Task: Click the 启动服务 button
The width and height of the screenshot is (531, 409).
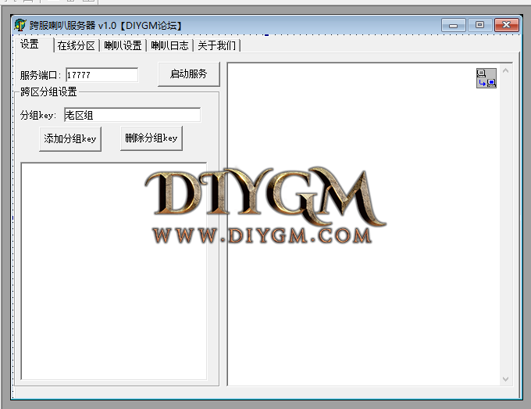Action: point(189,74)
